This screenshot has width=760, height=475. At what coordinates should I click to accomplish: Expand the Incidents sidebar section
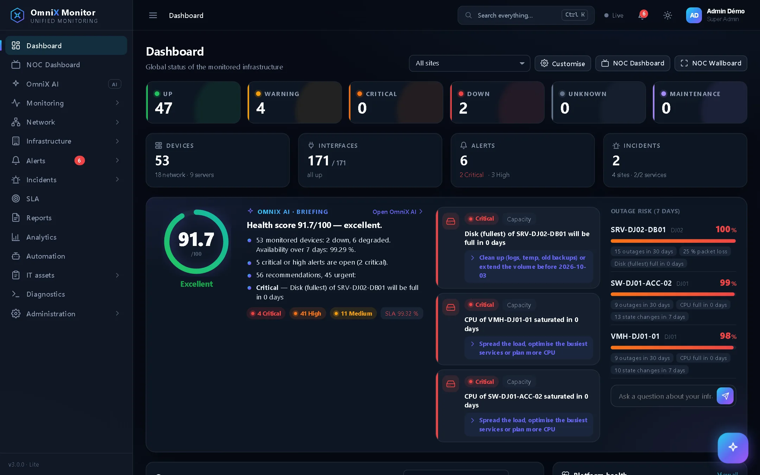66,180
